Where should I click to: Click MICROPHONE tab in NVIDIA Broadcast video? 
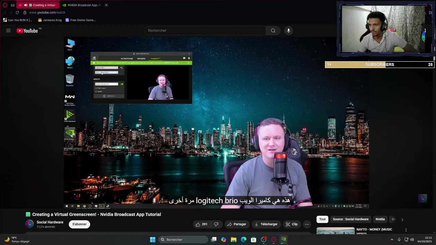(x=127, y=59)
